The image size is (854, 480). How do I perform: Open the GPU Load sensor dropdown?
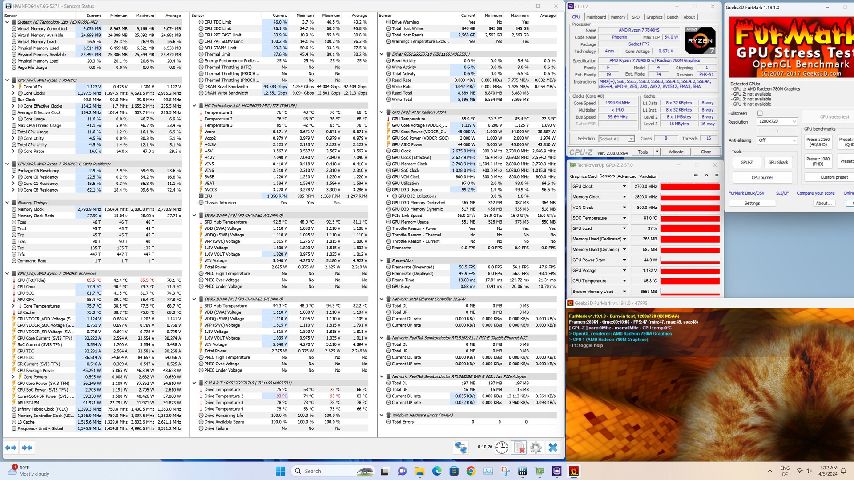624,228
